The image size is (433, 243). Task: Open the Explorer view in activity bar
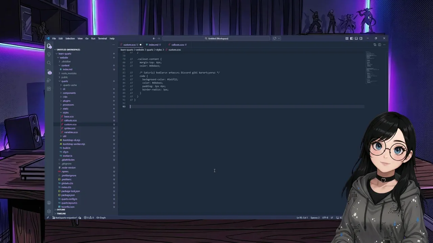49,46
